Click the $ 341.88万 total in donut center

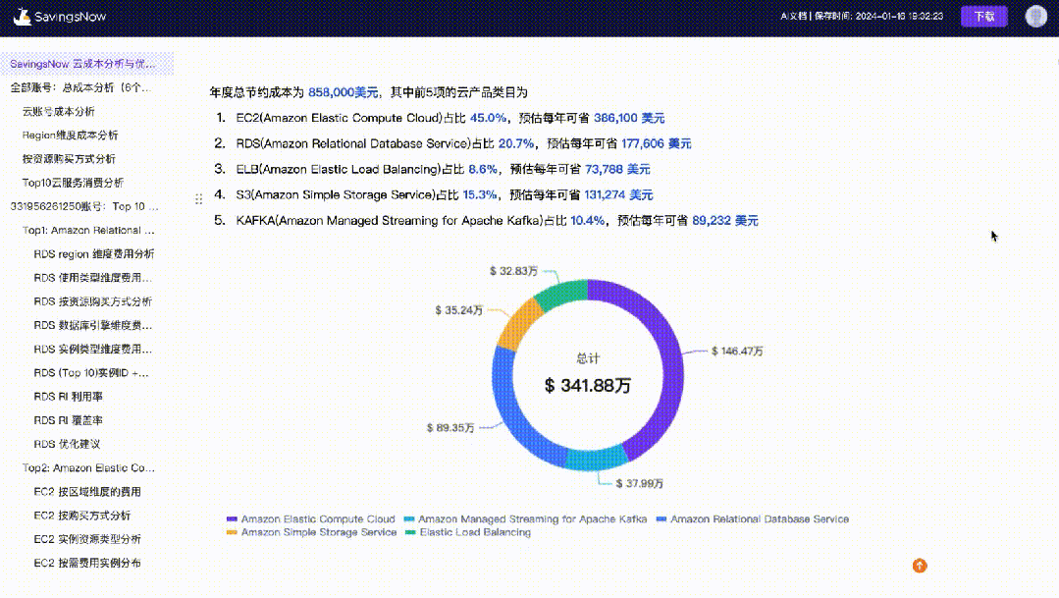click(588, 386)
